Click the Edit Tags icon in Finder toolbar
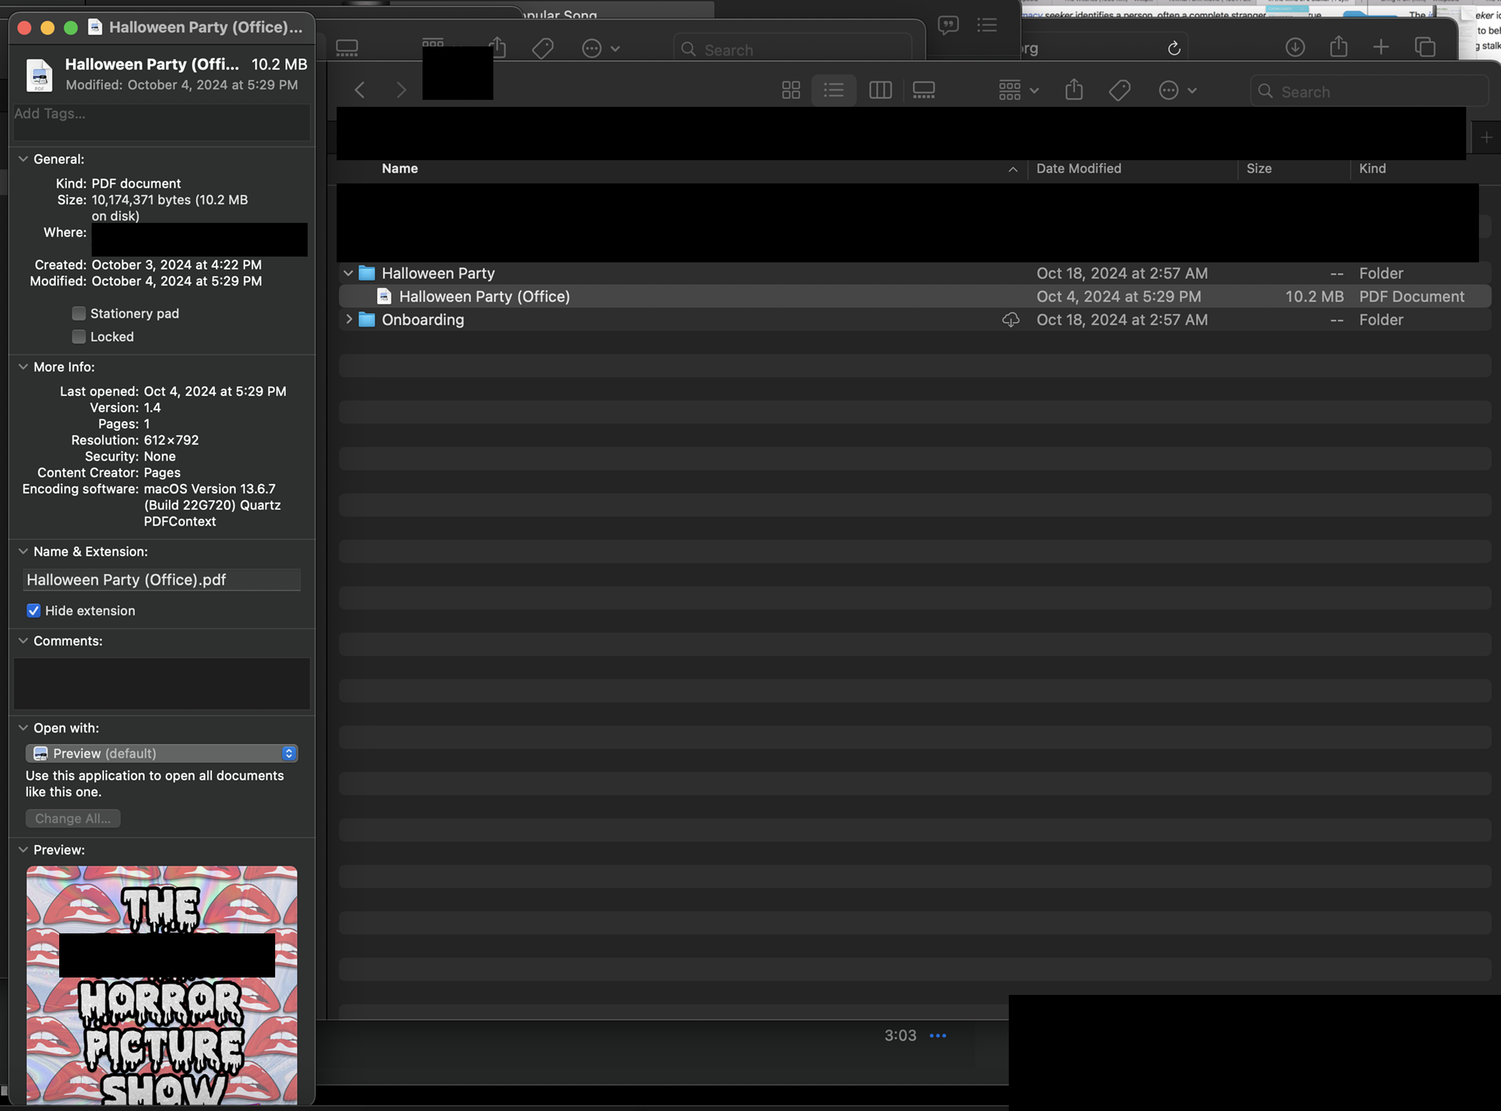 coord(1120,90)
